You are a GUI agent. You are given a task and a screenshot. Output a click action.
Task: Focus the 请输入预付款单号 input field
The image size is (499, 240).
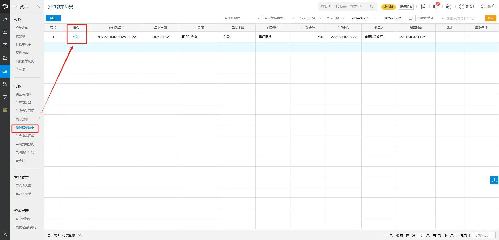[x=464, y=18]
